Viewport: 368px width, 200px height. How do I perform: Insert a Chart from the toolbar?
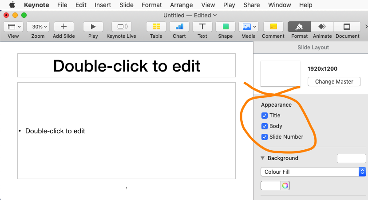pyautogui.click(x=179, y=27)
